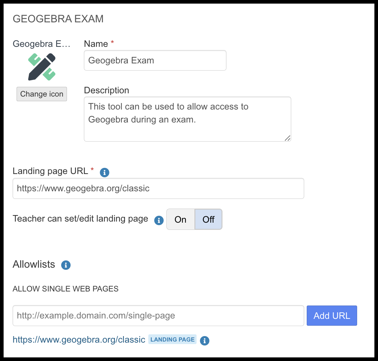This screenshot has width=378, height=361.
Task: Click the truncated Geogebra E... label
Action: coord(41,44)
